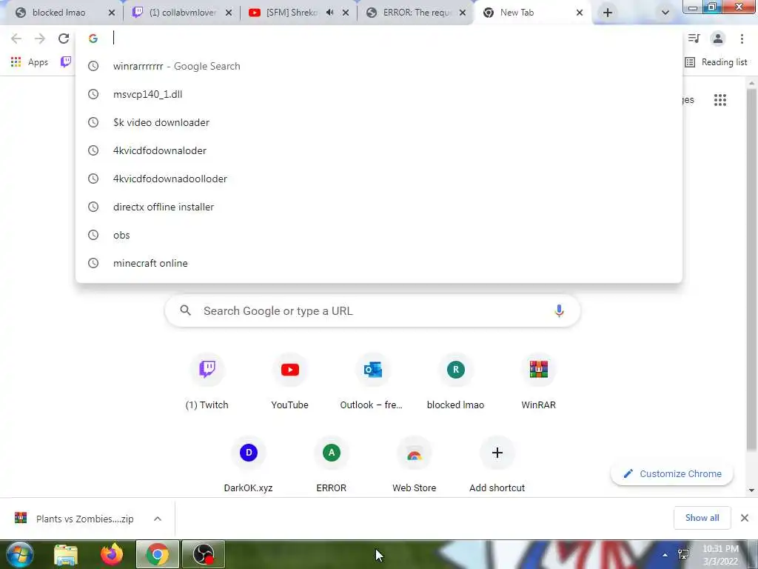This screenshot has height=569, width=758.
Task: Choose the msvcp140_1.dll suggestion
Action: (379, 94)
